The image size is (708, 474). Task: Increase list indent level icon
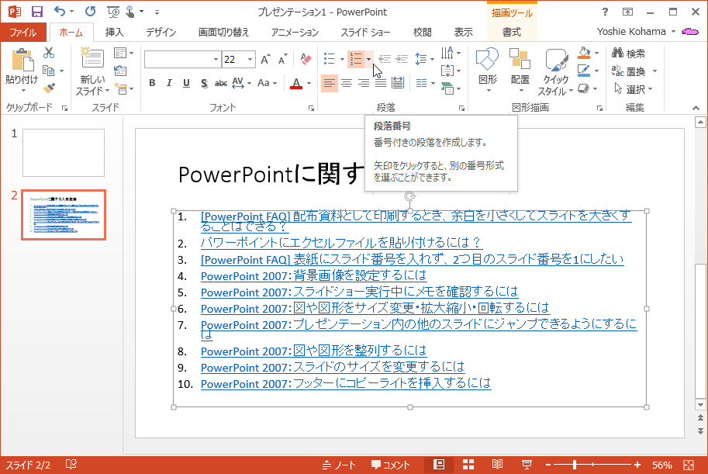pyautogui.click(x=402, y=59)
